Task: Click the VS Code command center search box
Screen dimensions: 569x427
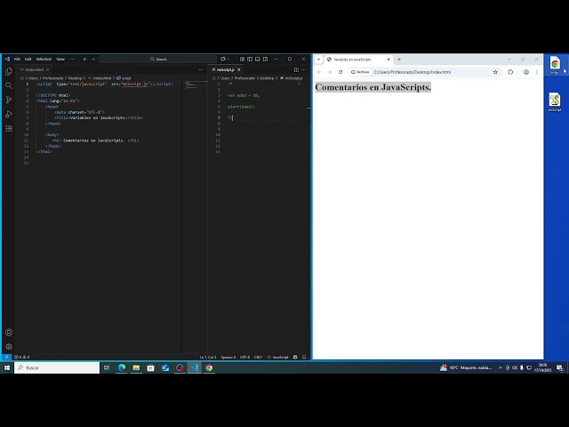Action: (x=158, y=59)
